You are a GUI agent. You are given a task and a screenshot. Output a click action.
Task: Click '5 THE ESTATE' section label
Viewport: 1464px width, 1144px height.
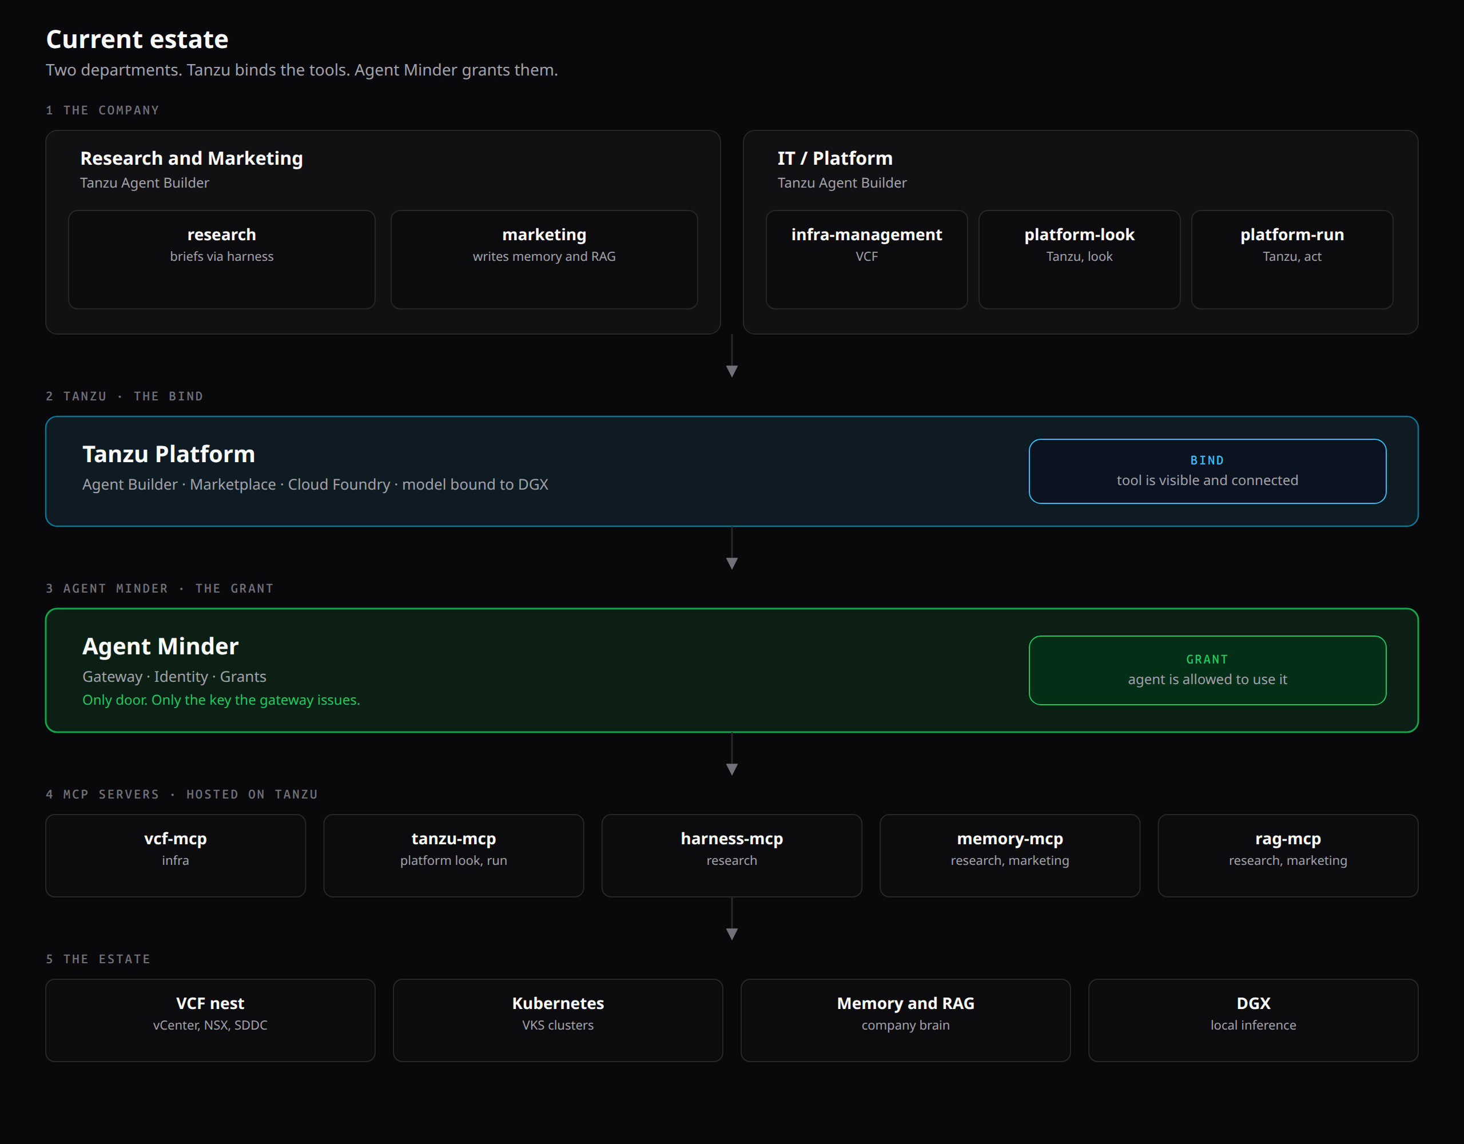tap(98, 959)
